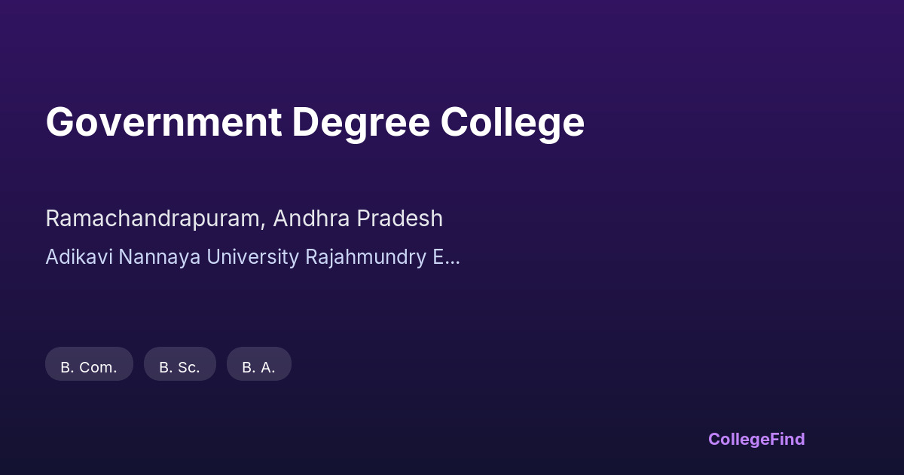Select the B. Com. course tag
This screenshot has height=475, width=904.
89,366
